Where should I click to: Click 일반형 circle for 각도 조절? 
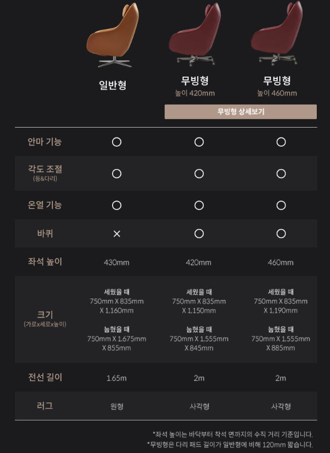[117, 173]
